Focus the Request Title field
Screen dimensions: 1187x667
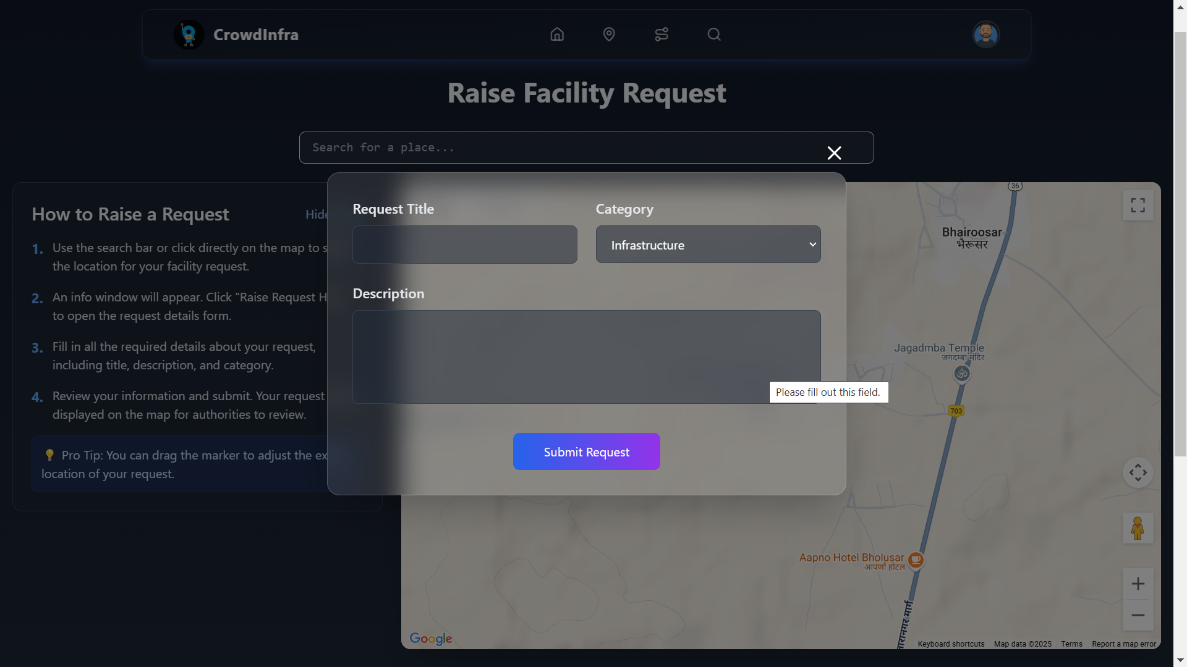point(464,245)
